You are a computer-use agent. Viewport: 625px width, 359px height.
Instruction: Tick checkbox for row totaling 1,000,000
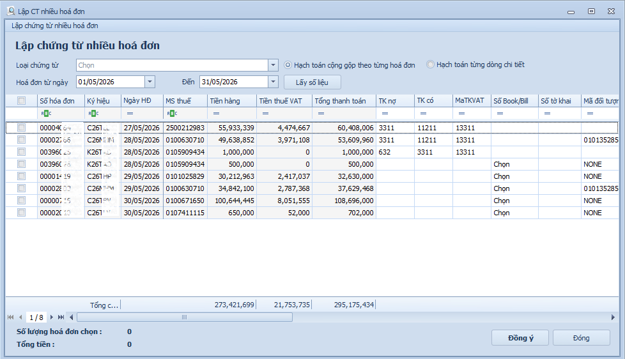22,152
